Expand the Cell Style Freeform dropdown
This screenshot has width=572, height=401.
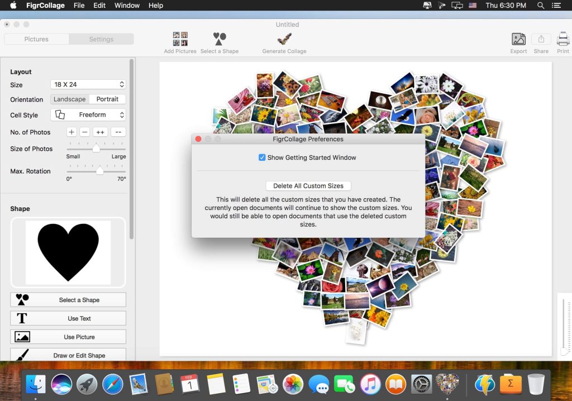88,115
